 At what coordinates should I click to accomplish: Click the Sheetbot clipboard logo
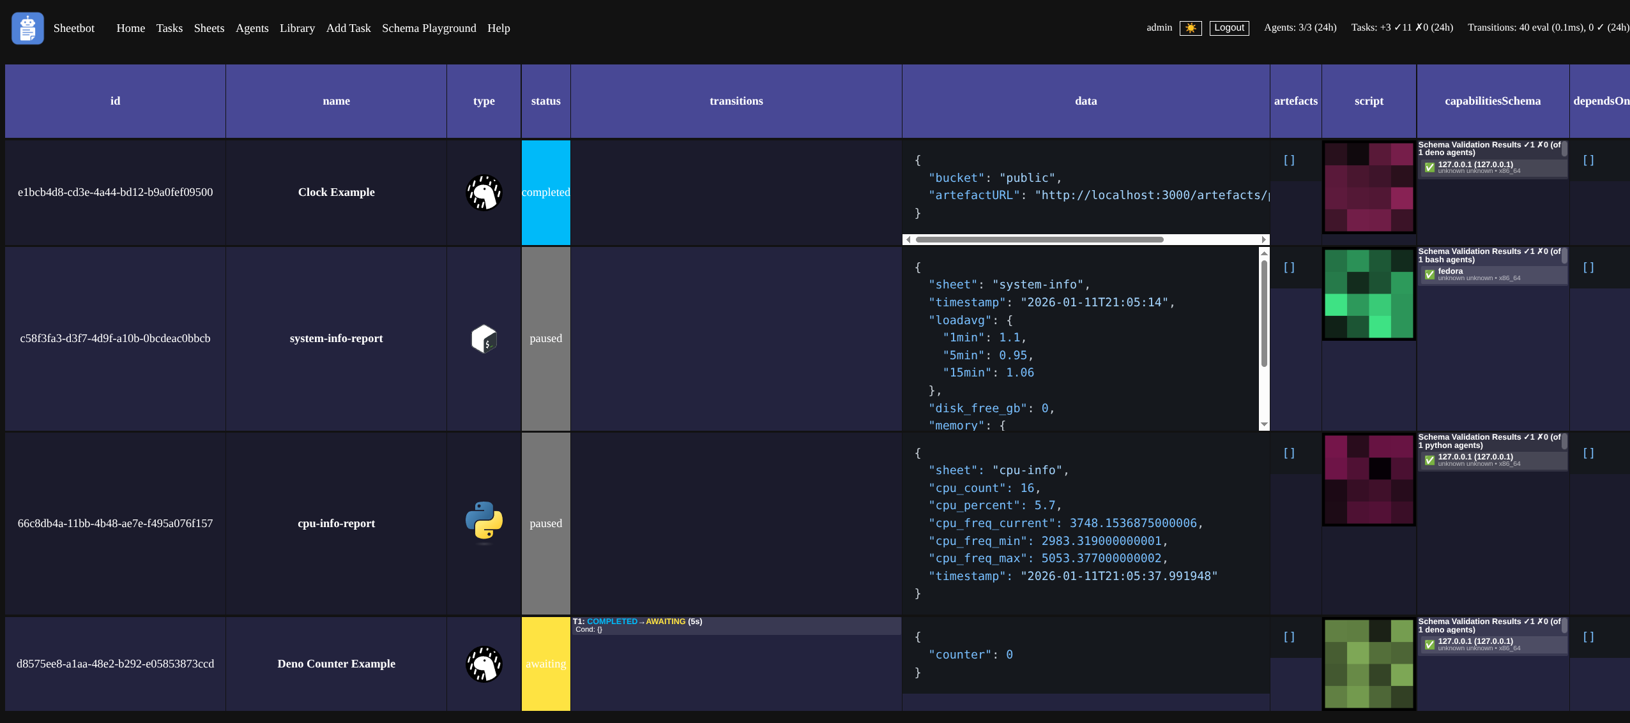(x=27, y=28)
